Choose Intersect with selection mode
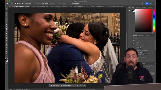161x90 pixels. tap(22, 3)
